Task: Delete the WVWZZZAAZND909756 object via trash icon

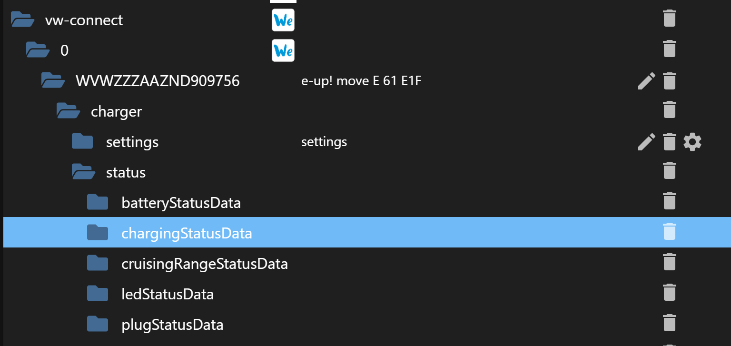Action: (x=669, y=81)
